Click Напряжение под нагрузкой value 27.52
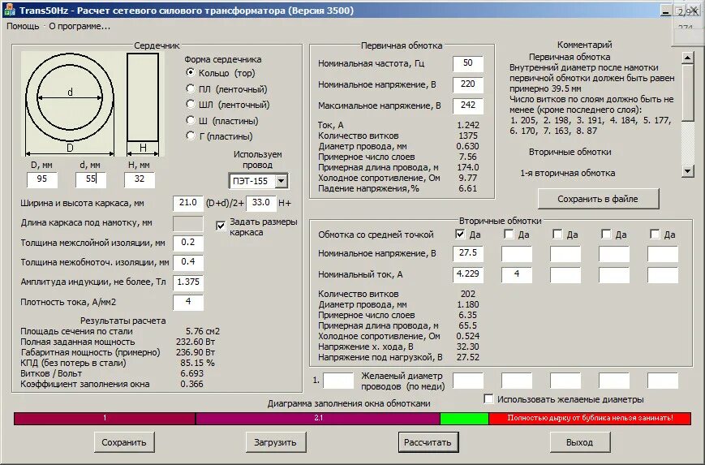This screenshot has height=465, width=705. click(468, 357)
